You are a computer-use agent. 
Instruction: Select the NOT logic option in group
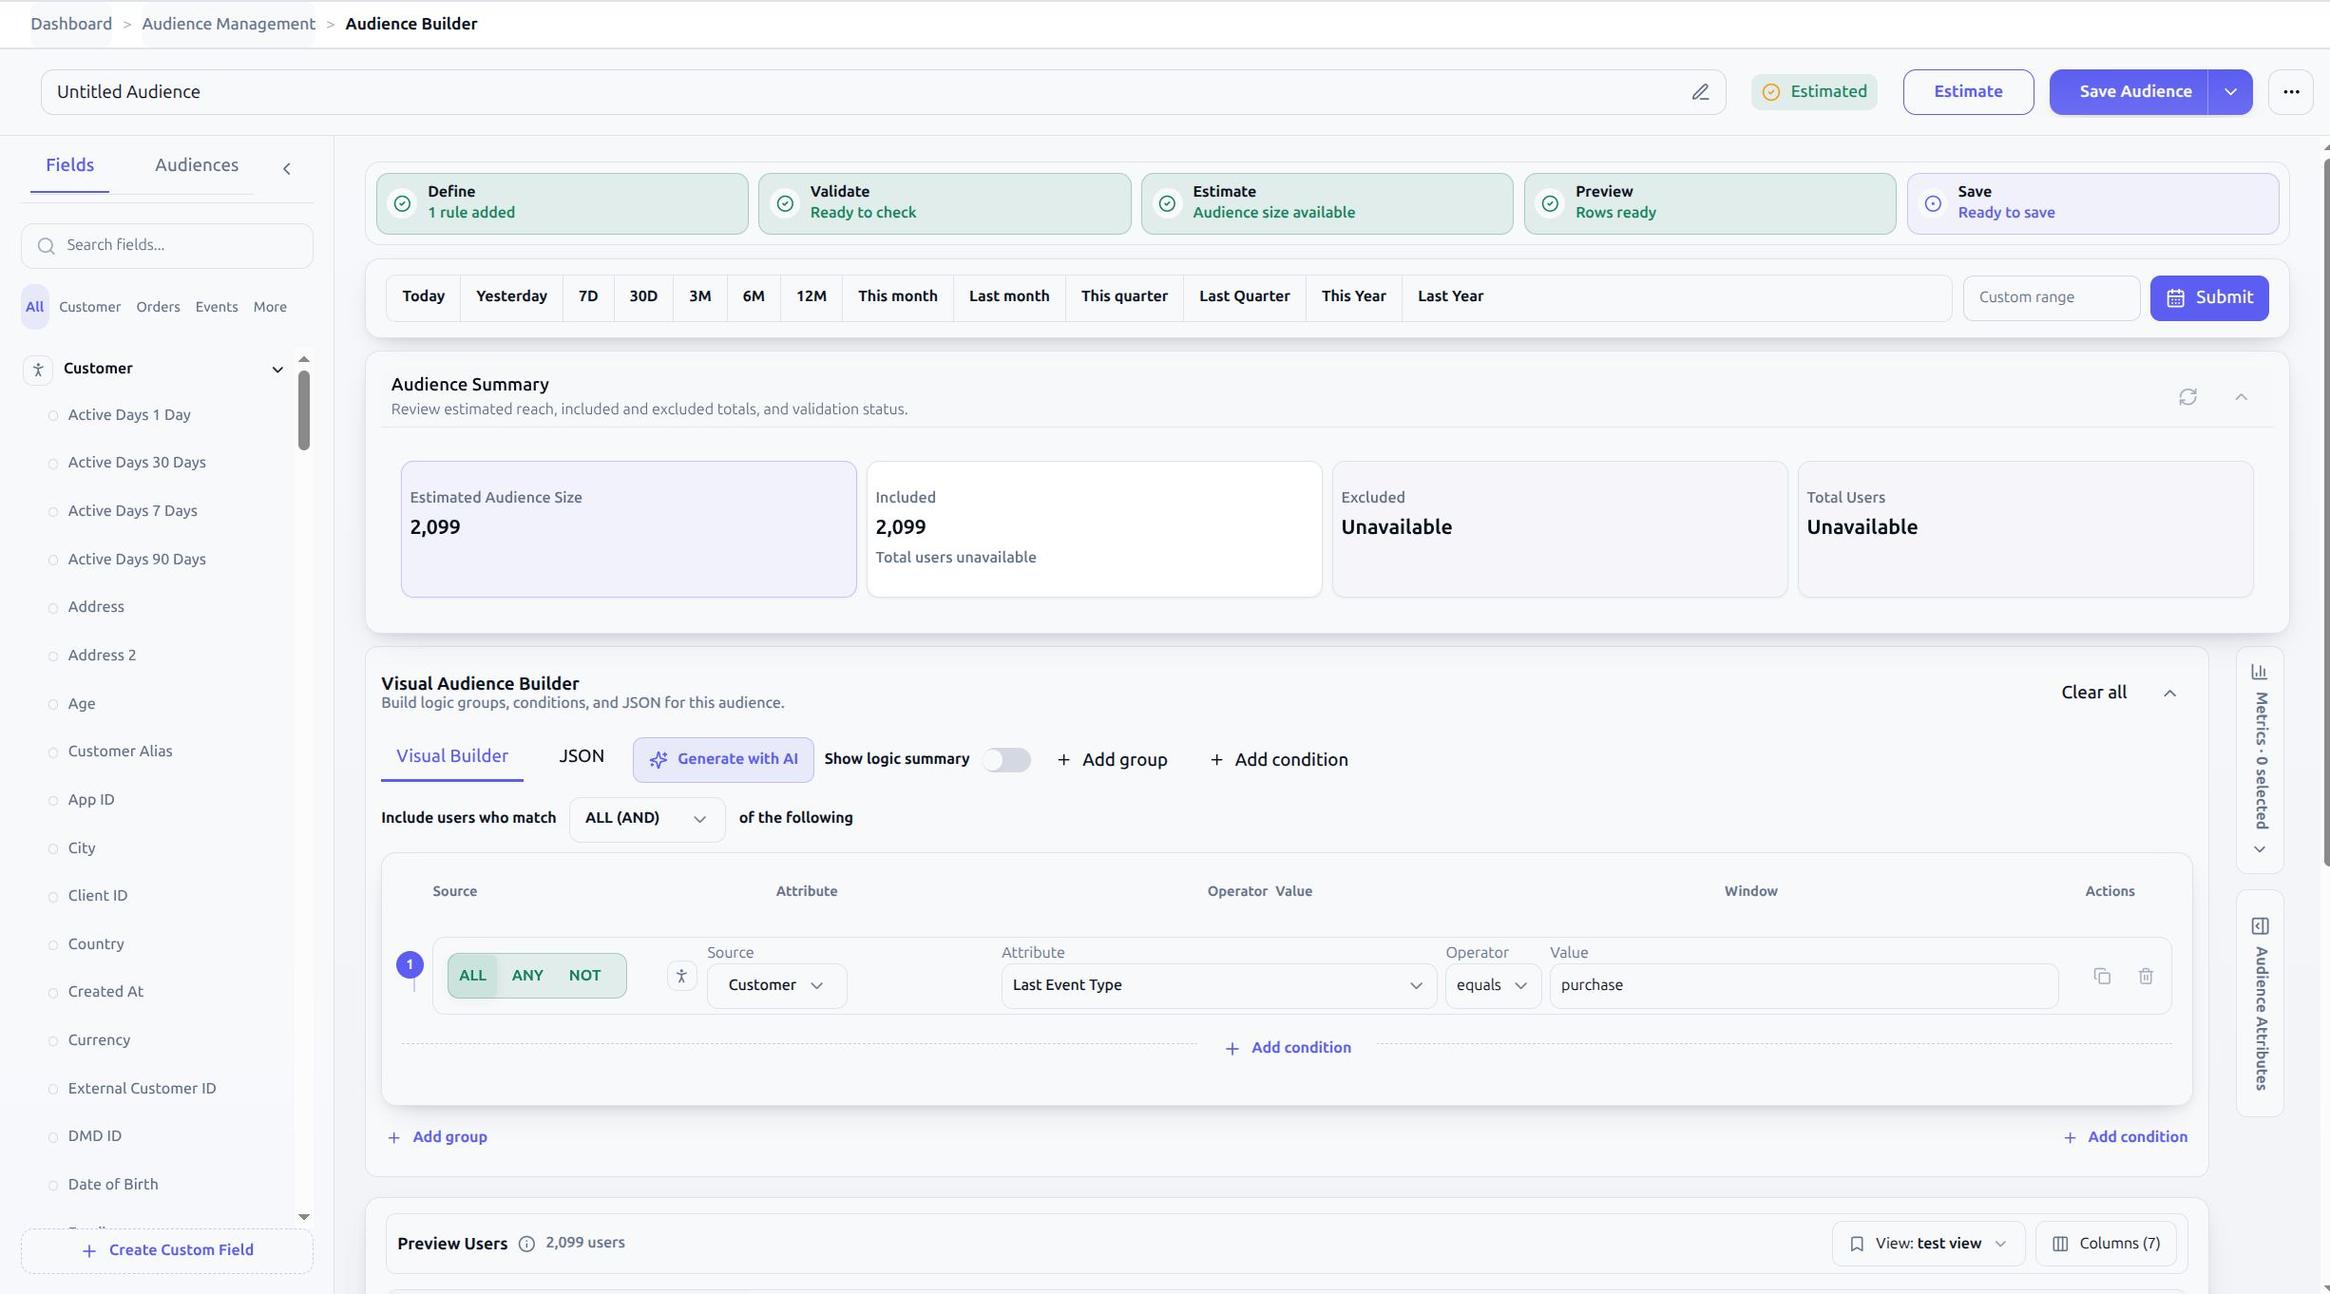click(x=584, y=976)
